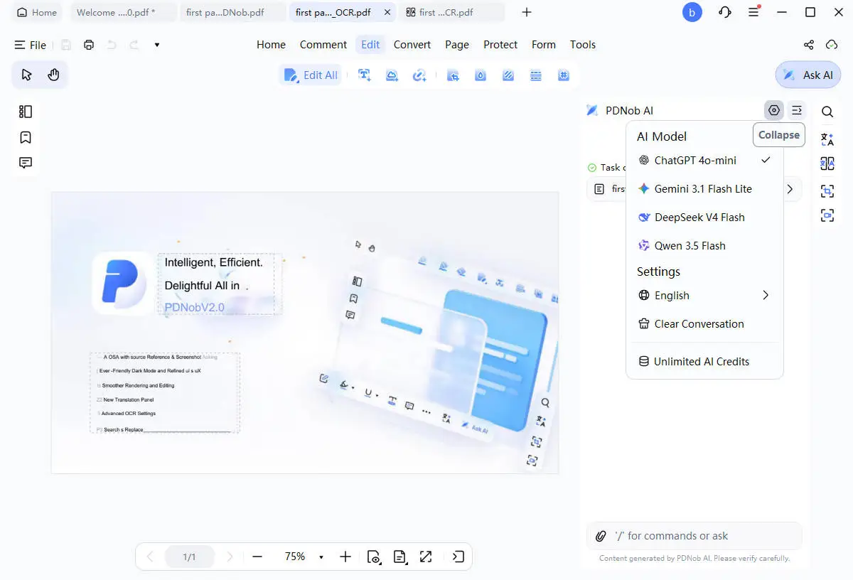The height and width of the screenshot is (580, 853).
Task: Click the headset support icon
Action: point(725,12)
